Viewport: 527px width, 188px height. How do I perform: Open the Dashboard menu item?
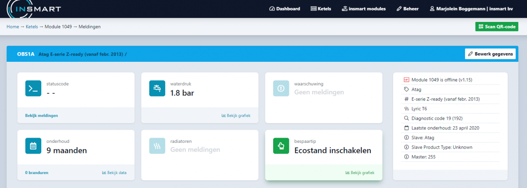[285, 9]
